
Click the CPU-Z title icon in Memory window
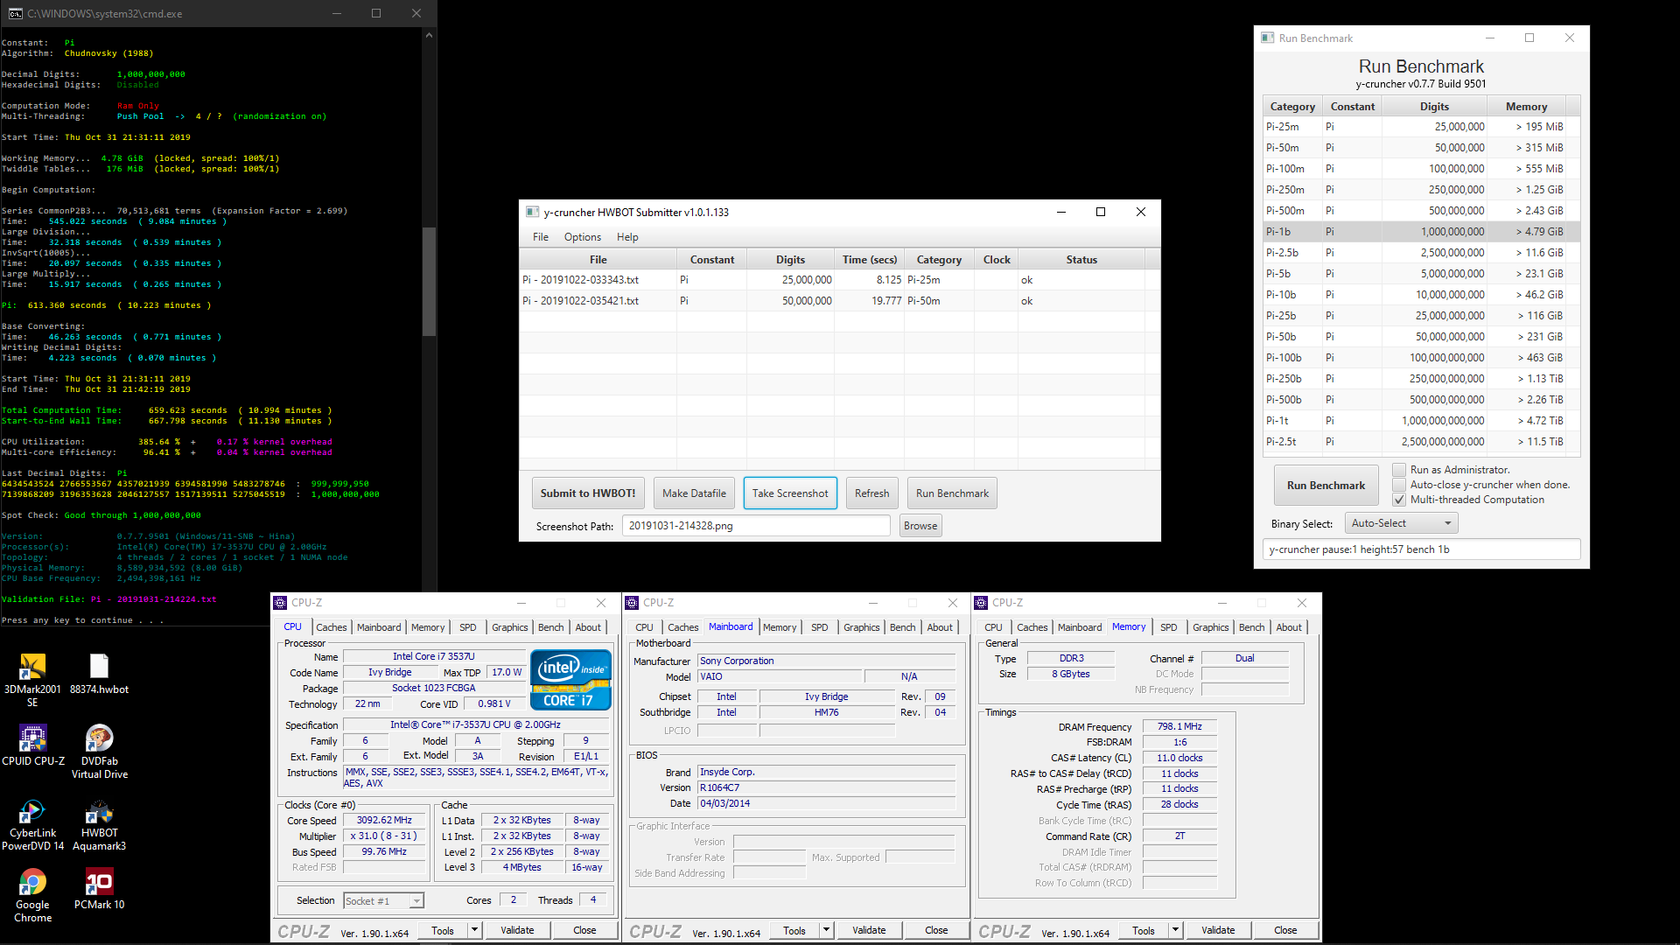point(981,603)
